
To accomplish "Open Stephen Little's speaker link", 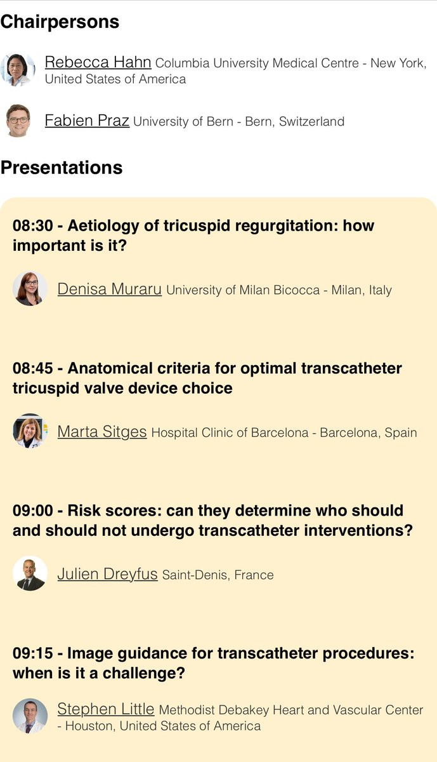I will pyautogui.click(x=105, y=709).
